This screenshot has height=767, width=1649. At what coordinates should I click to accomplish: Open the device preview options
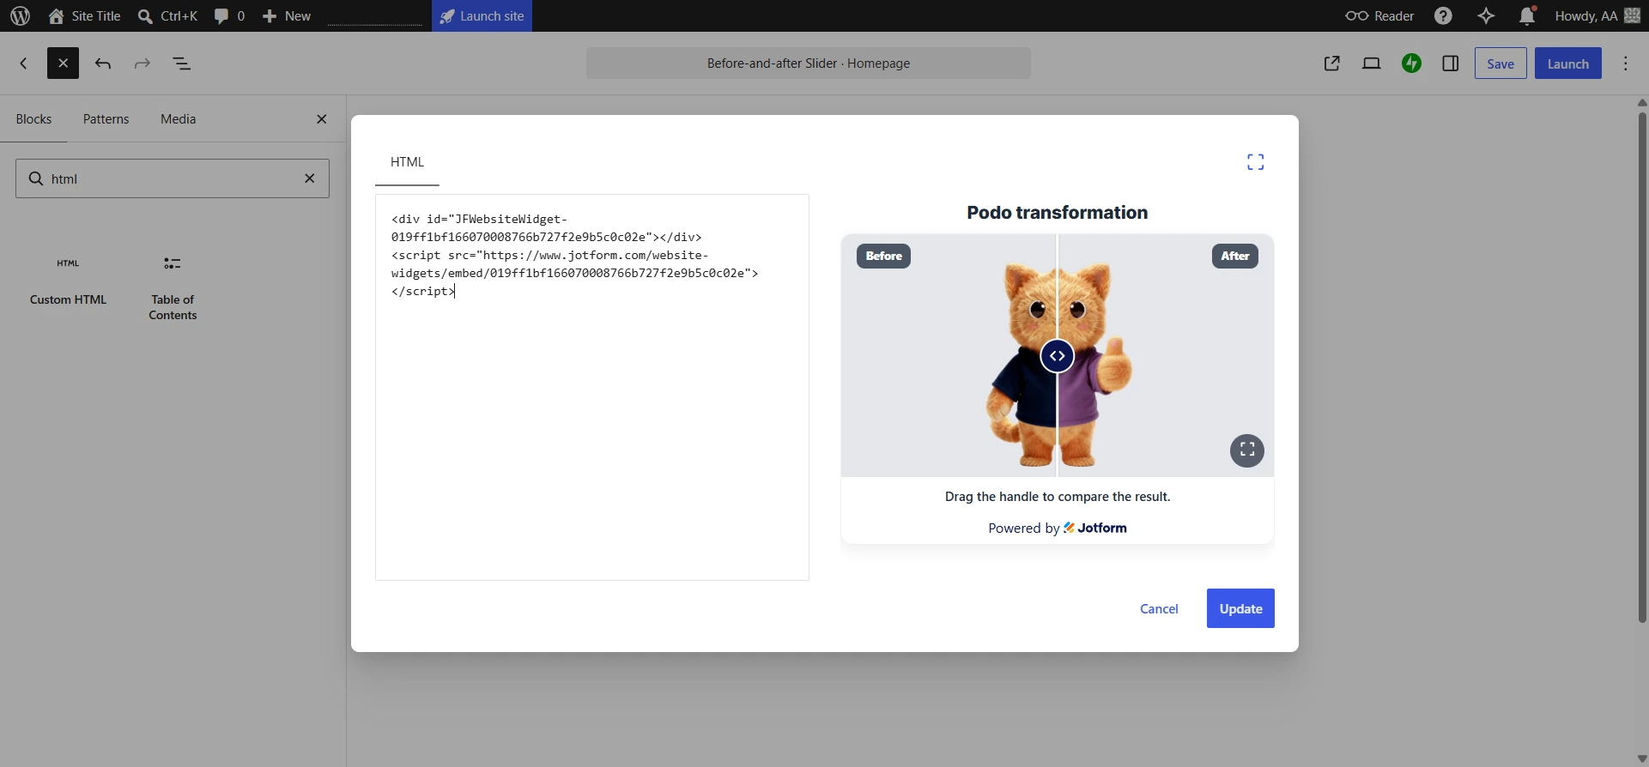1372,63
